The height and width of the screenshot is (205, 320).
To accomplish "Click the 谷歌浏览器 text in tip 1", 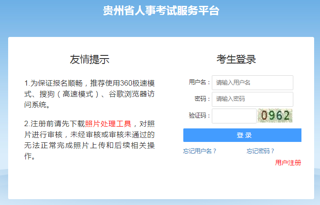I will click(127, 94).
